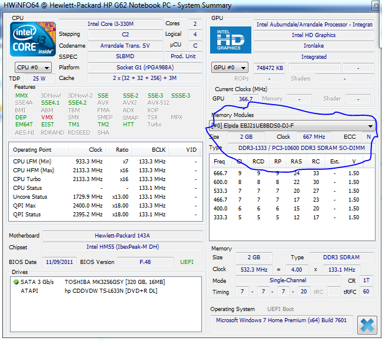Click the RAS column header
Image resolution: width=382 pixels, height=341 pixels.
click(296, 162)
